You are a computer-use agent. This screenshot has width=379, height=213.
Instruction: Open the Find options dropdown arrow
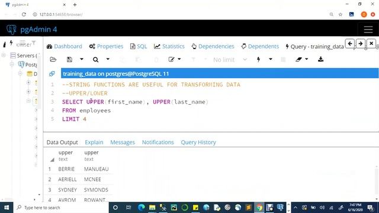coord(108,59)
